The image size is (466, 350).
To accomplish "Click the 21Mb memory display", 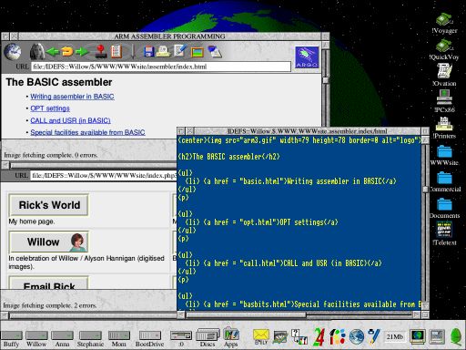I will coord(395,336).
